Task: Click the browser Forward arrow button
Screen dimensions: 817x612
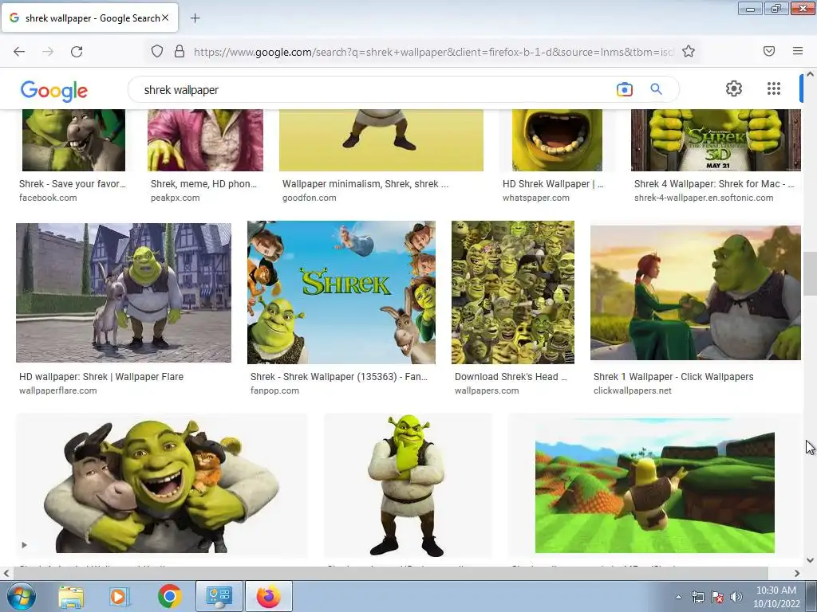Action: (x=48, y=52)
